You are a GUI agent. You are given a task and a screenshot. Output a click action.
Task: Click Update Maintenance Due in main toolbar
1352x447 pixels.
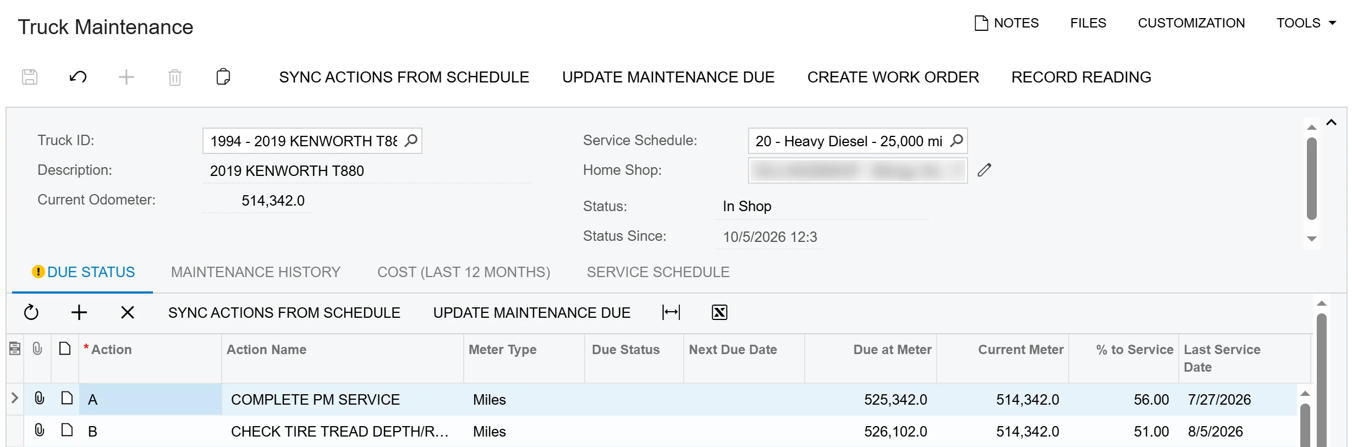668,77
